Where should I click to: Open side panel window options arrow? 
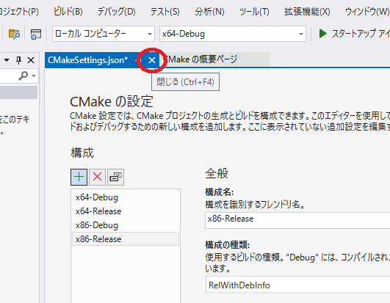coord(7,60)
